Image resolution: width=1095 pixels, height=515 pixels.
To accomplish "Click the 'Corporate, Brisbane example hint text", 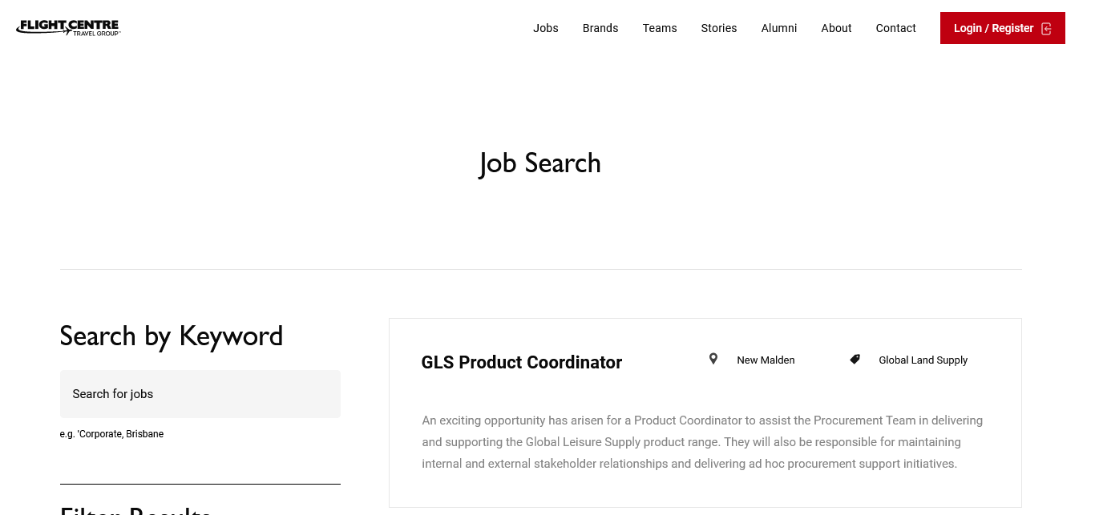I will click(112, 434).
